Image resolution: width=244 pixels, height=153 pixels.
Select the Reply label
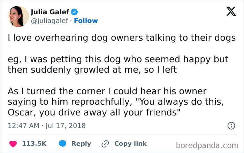(81, 144)
